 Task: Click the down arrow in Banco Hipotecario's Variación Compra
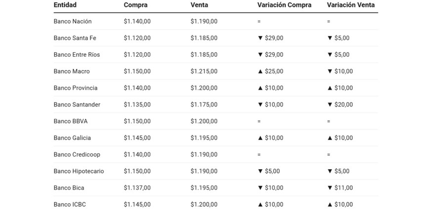(x=260, y=171)
